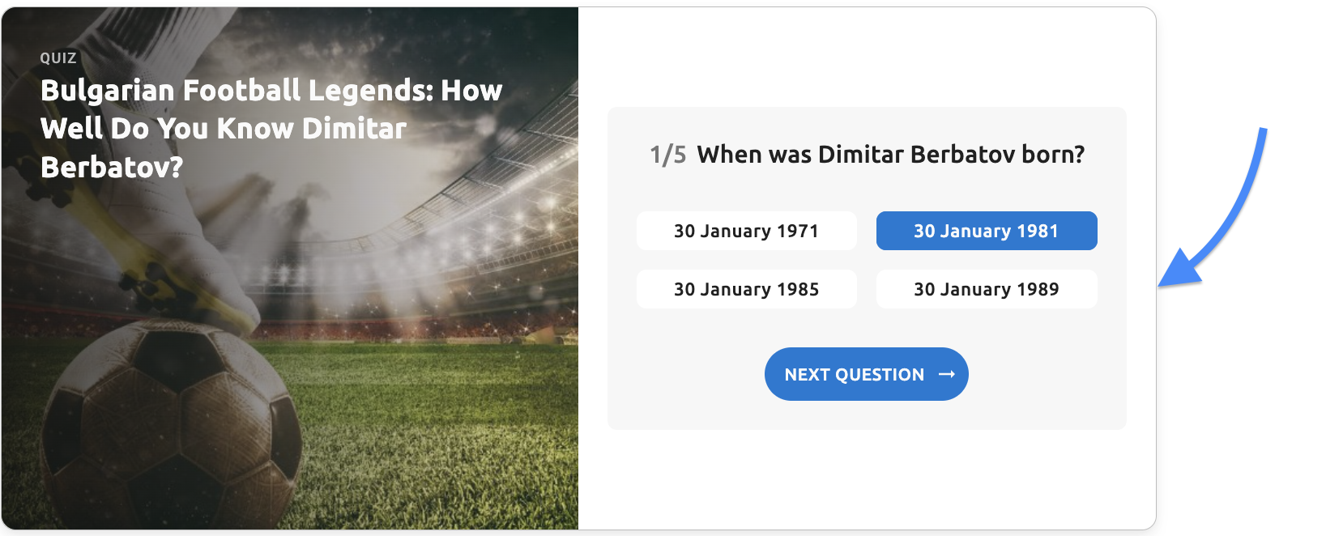Click the 1/5 question progress counter
This screenshot has height=536, width=1343.
click(667, 155)
